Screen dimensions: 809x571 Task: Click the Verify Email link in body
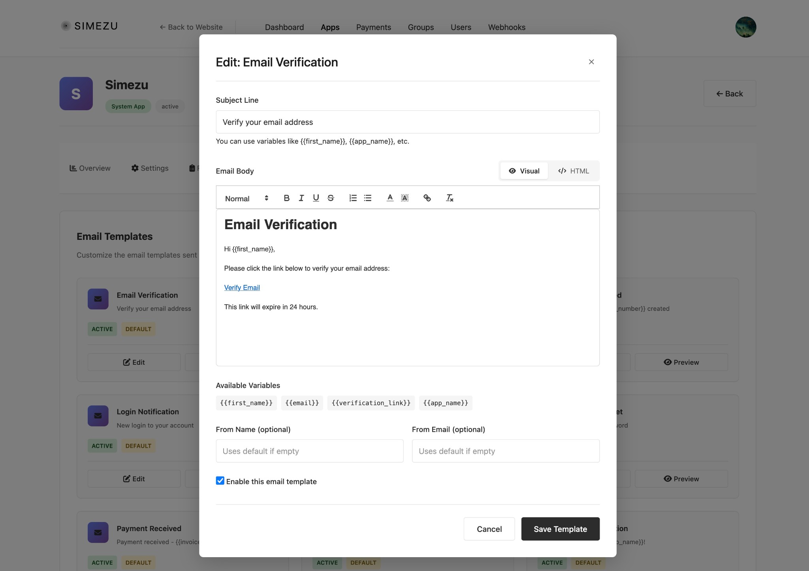point(242,288)
